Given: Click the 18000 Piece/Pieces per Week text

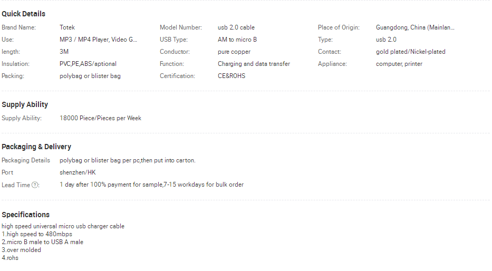Looking at the screenshot, I should pyautogui.click(x=100, y=118).
